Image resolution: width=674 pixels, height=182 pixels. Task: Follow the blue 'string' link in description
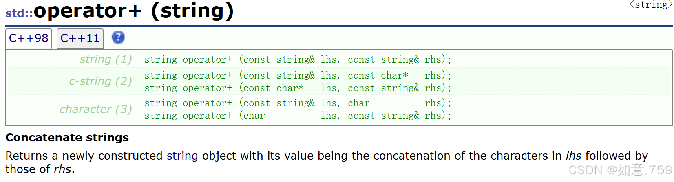(x=182, y=156)
